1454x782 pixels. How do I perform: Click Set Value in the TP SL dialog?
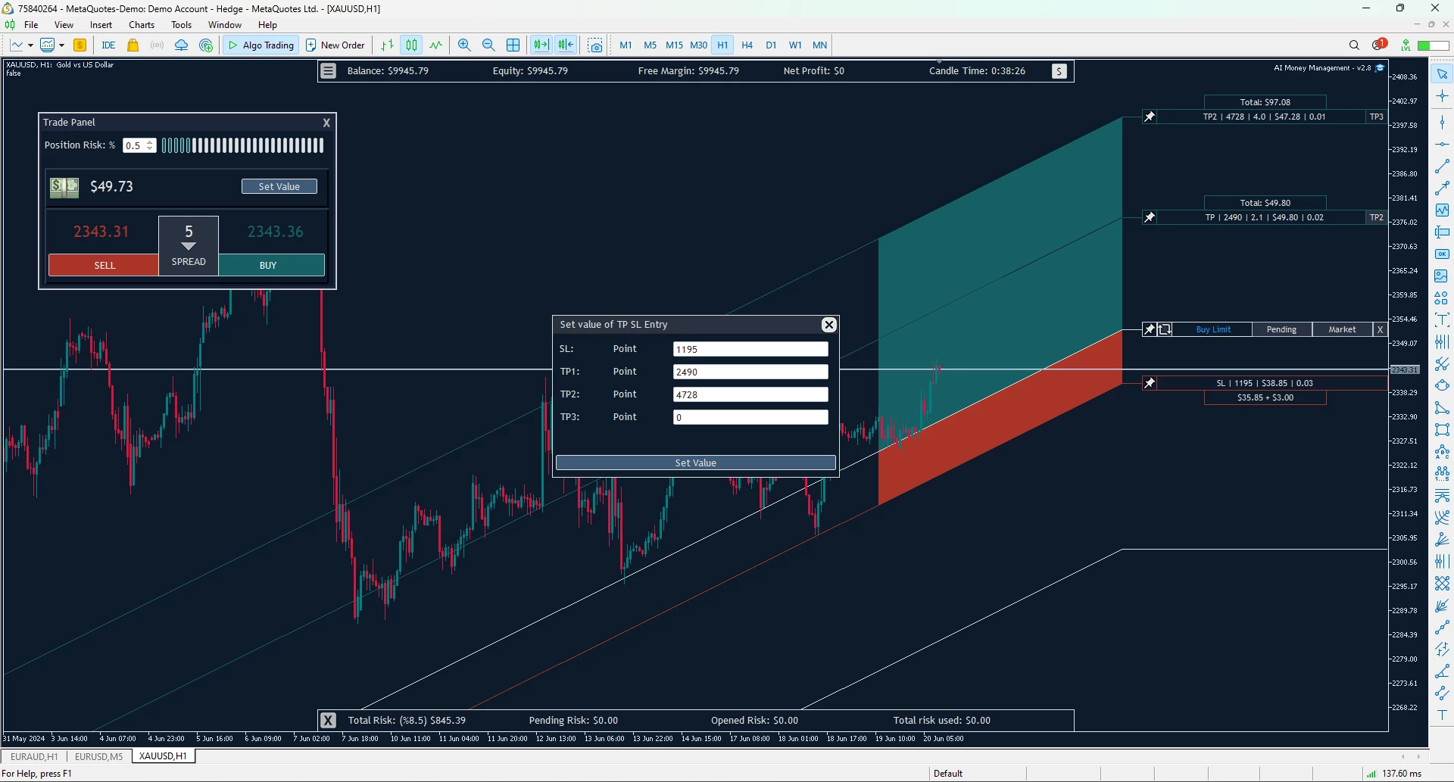[x=695, y=463]
